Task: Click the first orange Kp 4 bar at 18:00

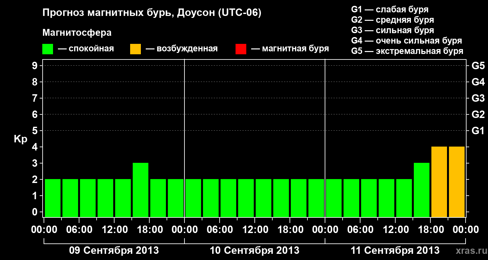Action: point(439,182)
